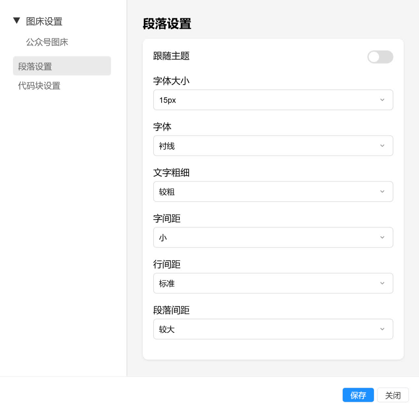Screen dimensions: 419x412
Task: Open the 文字粗细 dropdown showing 较粗
Action: pos(273,192)
